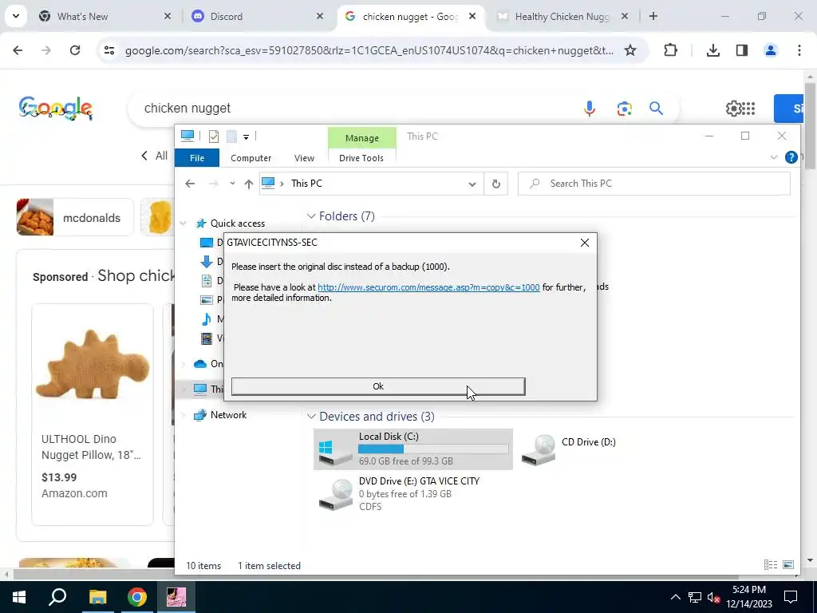Close the GTAVICECITYNSS-SEC error dialog
The image size is (817, 613).
tap(585, 243)
